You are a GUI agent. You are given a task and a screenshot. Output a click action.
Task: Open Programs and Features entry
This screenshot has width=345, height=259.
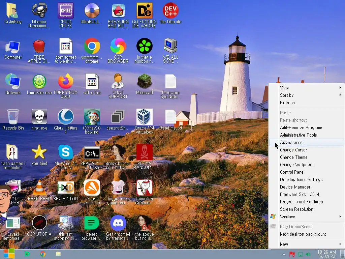[307, 202]
